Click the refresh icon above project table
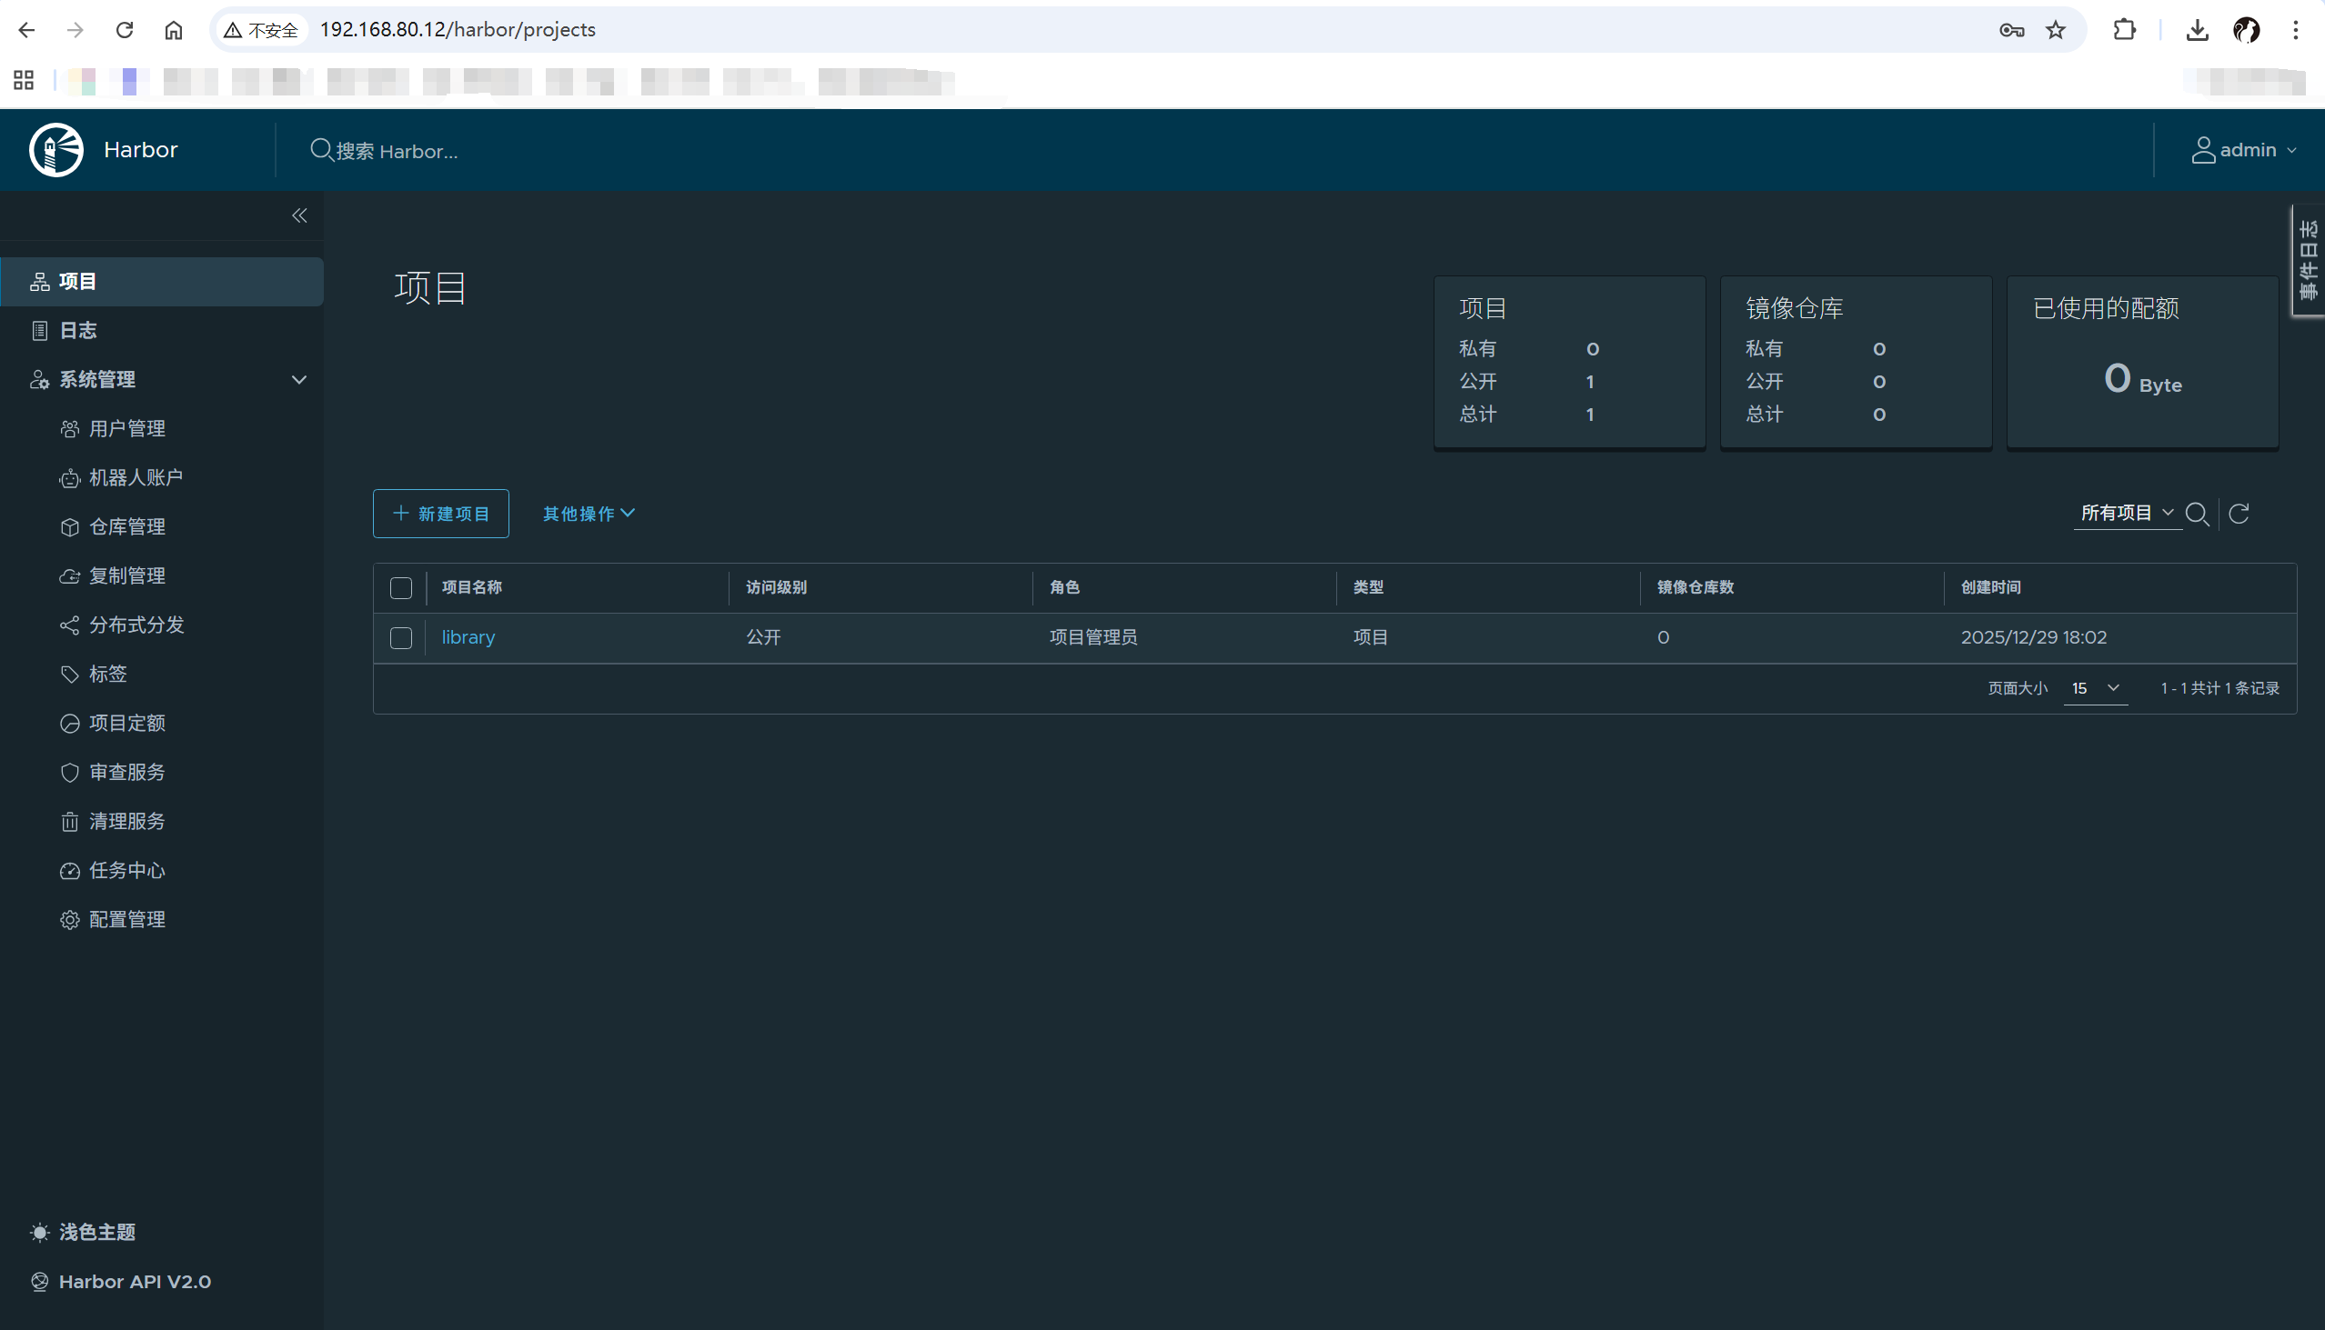This screenshot has height=1330, width=2325. click(x=2239, y=514)
